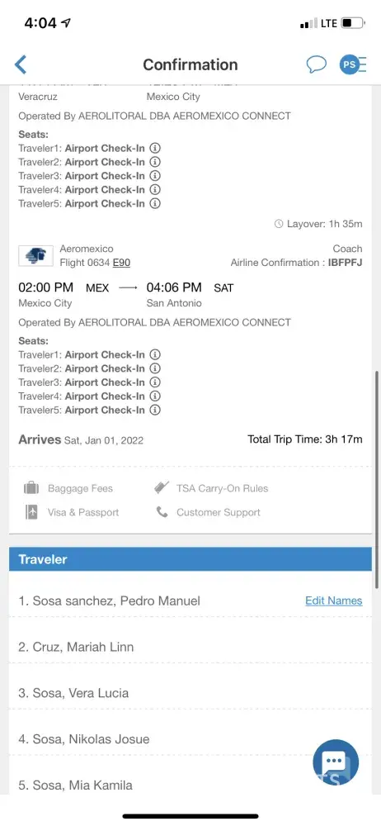Open TSA Carry-On Rules link
This screenshot has width=381, height=826.
(x=212, y=488)
